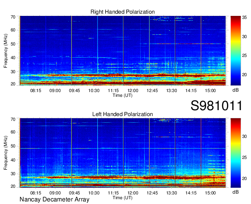Click "Frequency (MHz)" axis label of Right Handed plot
The height and width of the screenshot is (204, 251).
point(6,51)
